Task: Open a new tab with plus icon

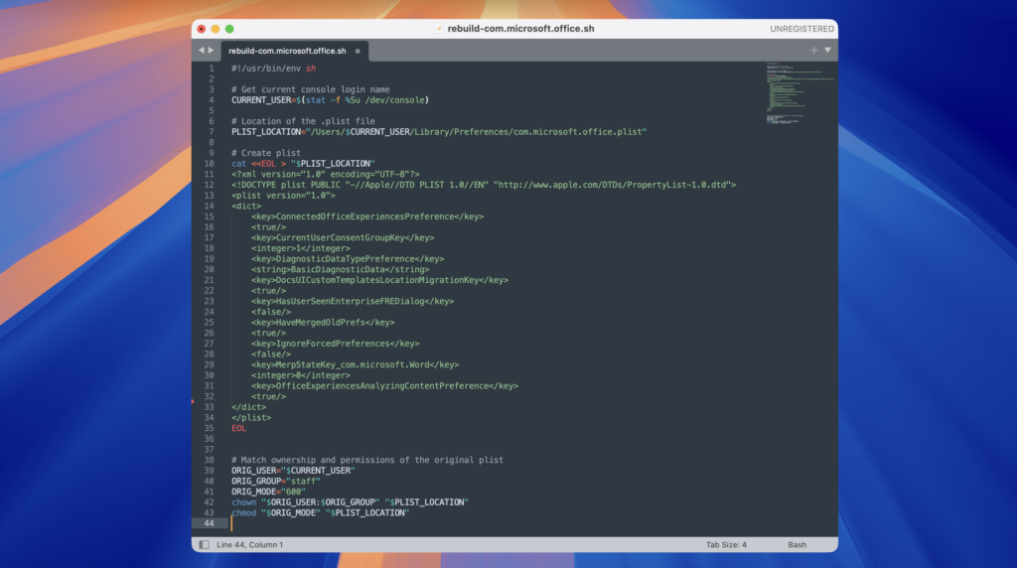Action: coord(813,50)
